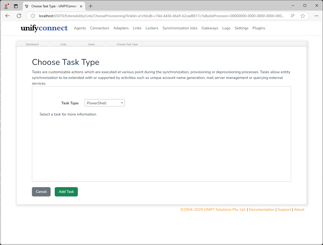Maximize the browser window
This screenshot has height=245, width=323.
305,5
